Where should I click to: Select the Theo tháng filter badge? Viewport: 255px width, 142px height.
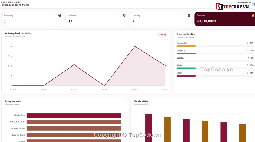(162, 35)
